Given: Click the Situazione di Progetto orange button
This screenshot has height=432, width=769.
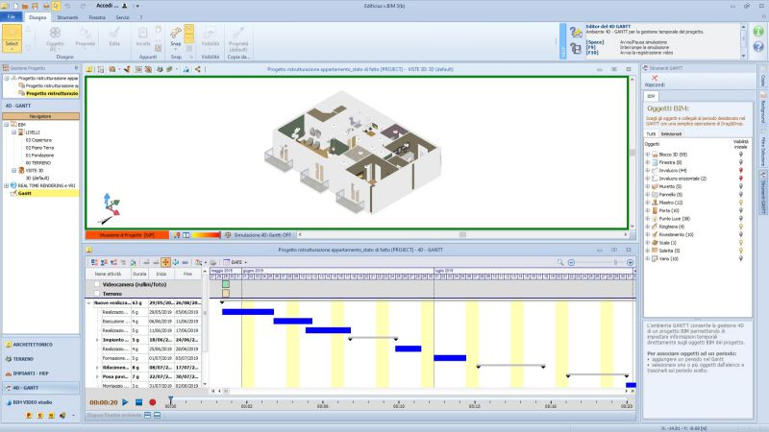Looking at the screenshot, I should tap(127, 235).
